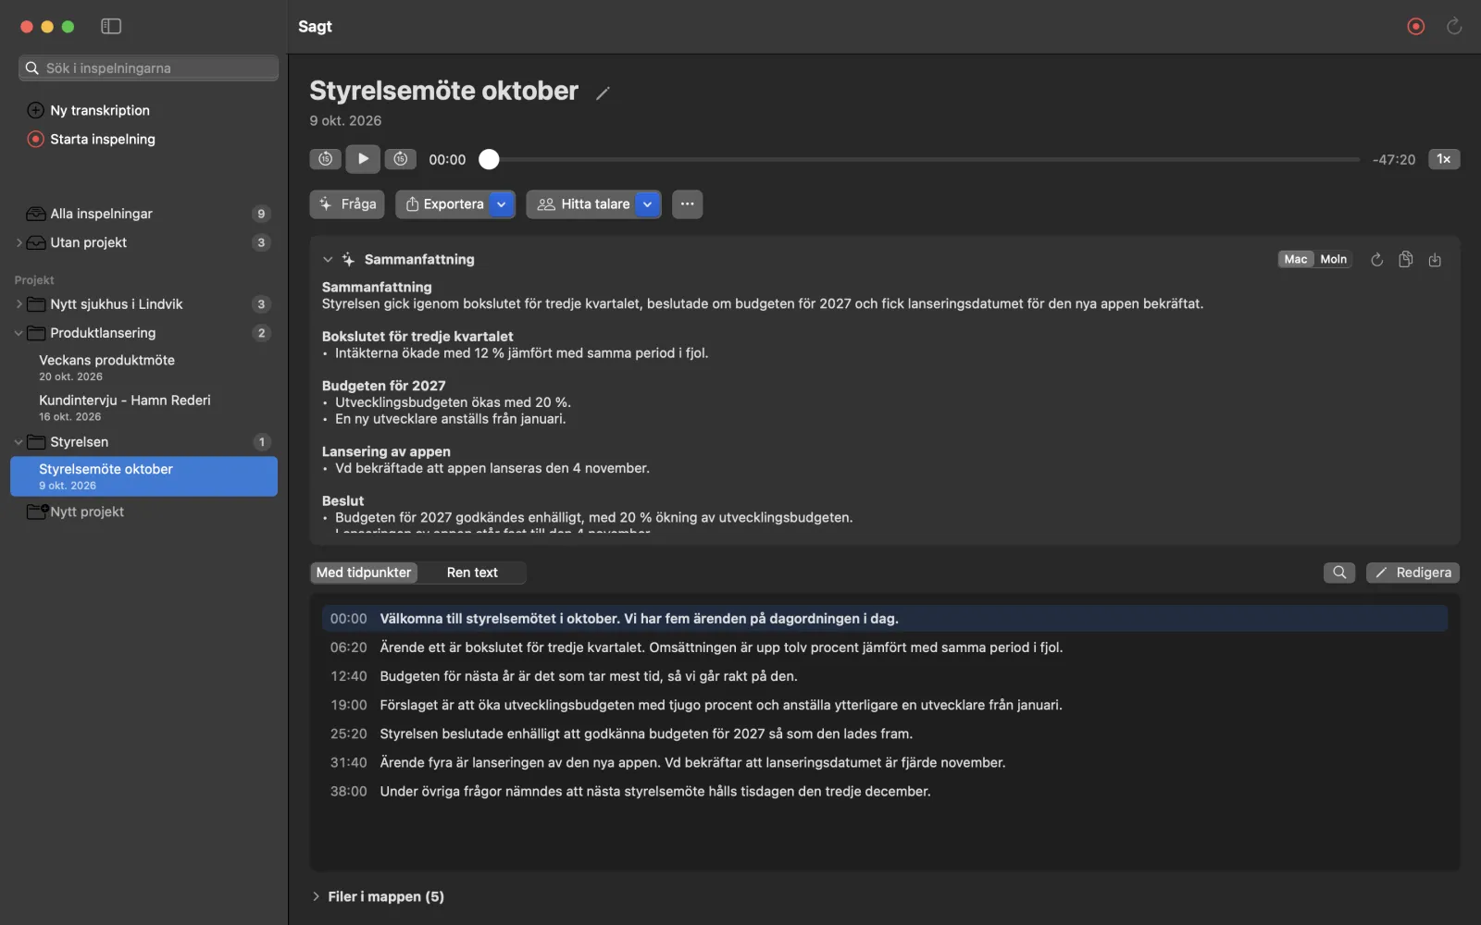1481x925 pixels.
Task: Click Redigera to edit transcript
Action: click(1413, 573)
